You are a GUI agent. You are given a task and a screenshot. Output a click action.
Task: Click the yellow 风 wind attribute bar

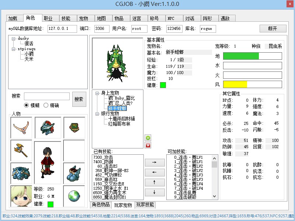tap(235, 84)
